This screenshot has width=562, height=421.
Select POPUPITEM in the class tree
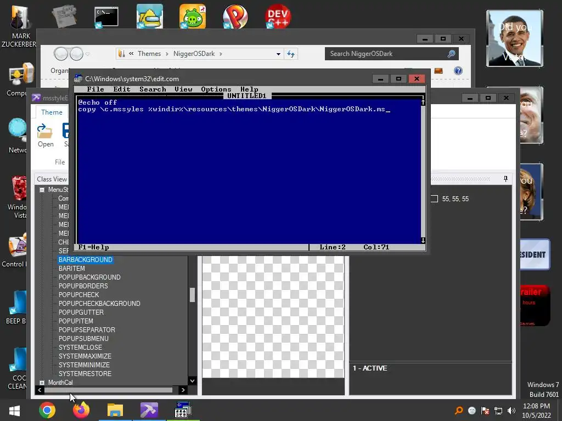tap(76, 321)
